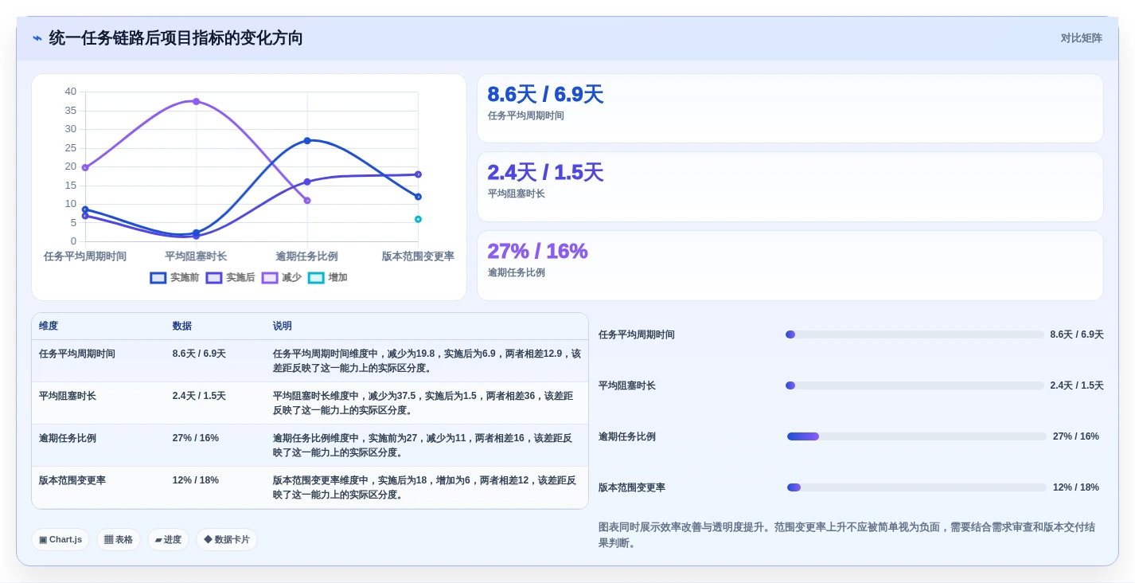
Task: Click the lightning icon beside the title
Action: [37, 38]
